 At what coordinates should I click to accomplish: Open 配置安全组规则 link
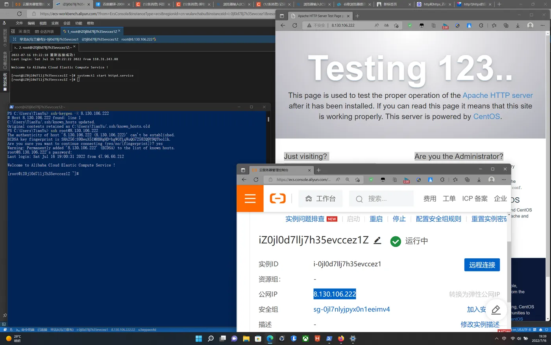[x=438, y=219]
